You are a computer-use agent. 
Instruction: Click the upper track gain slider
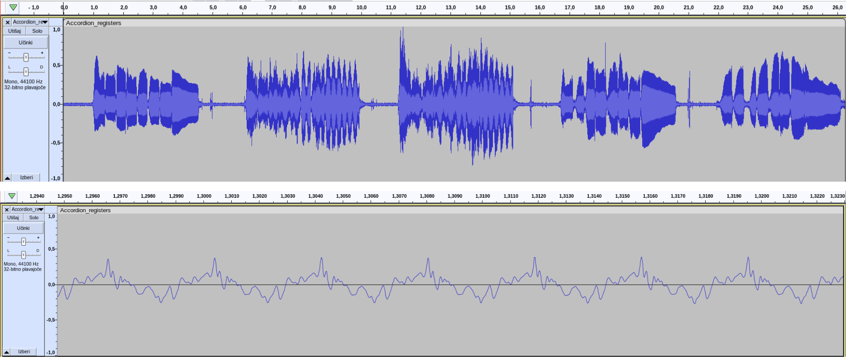pyautogui.click(x=26, y=57)
